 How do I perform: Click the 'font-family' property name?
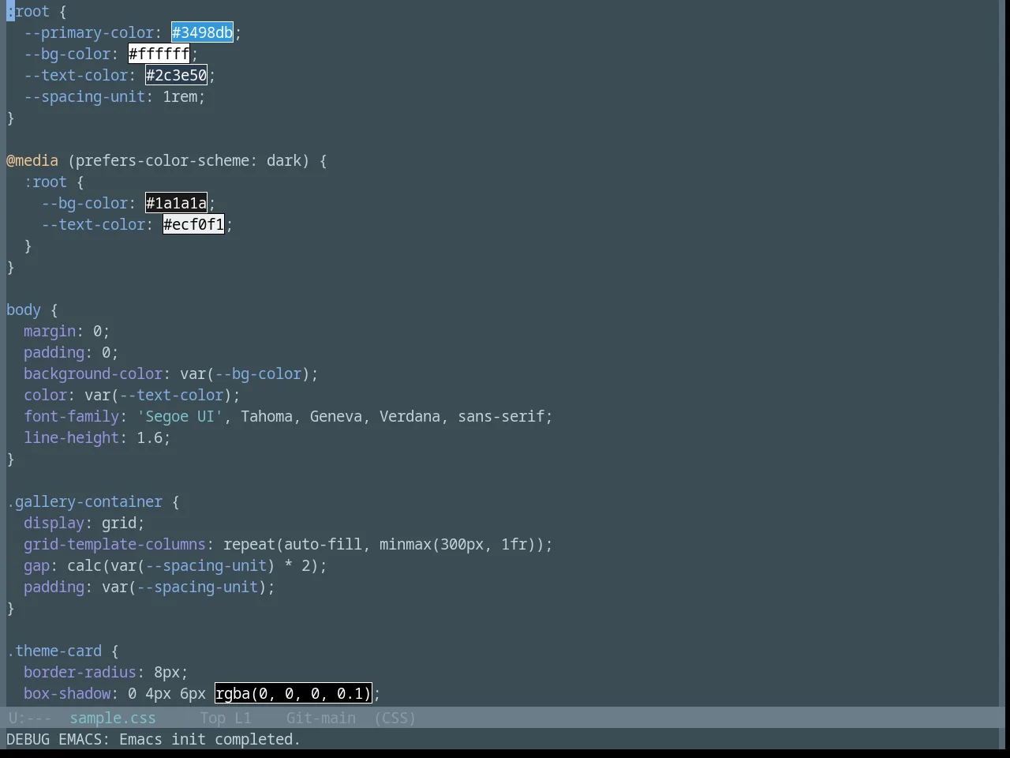[x=71, y=416]
